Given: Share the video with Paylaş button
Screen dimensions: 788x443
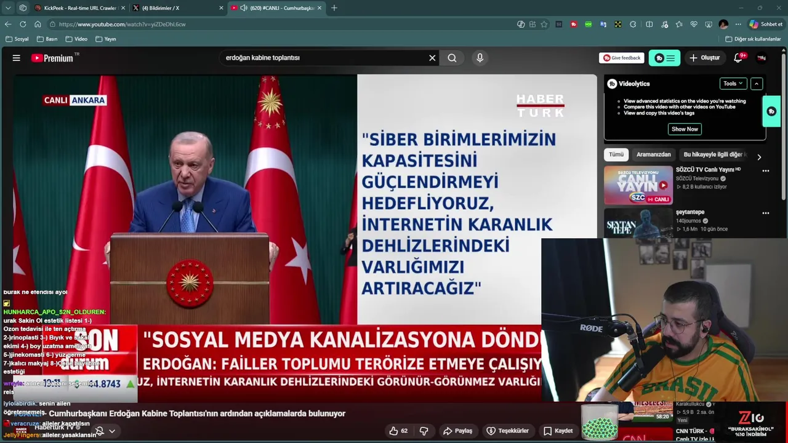Looking at the screenshot, I should (459, 431).
